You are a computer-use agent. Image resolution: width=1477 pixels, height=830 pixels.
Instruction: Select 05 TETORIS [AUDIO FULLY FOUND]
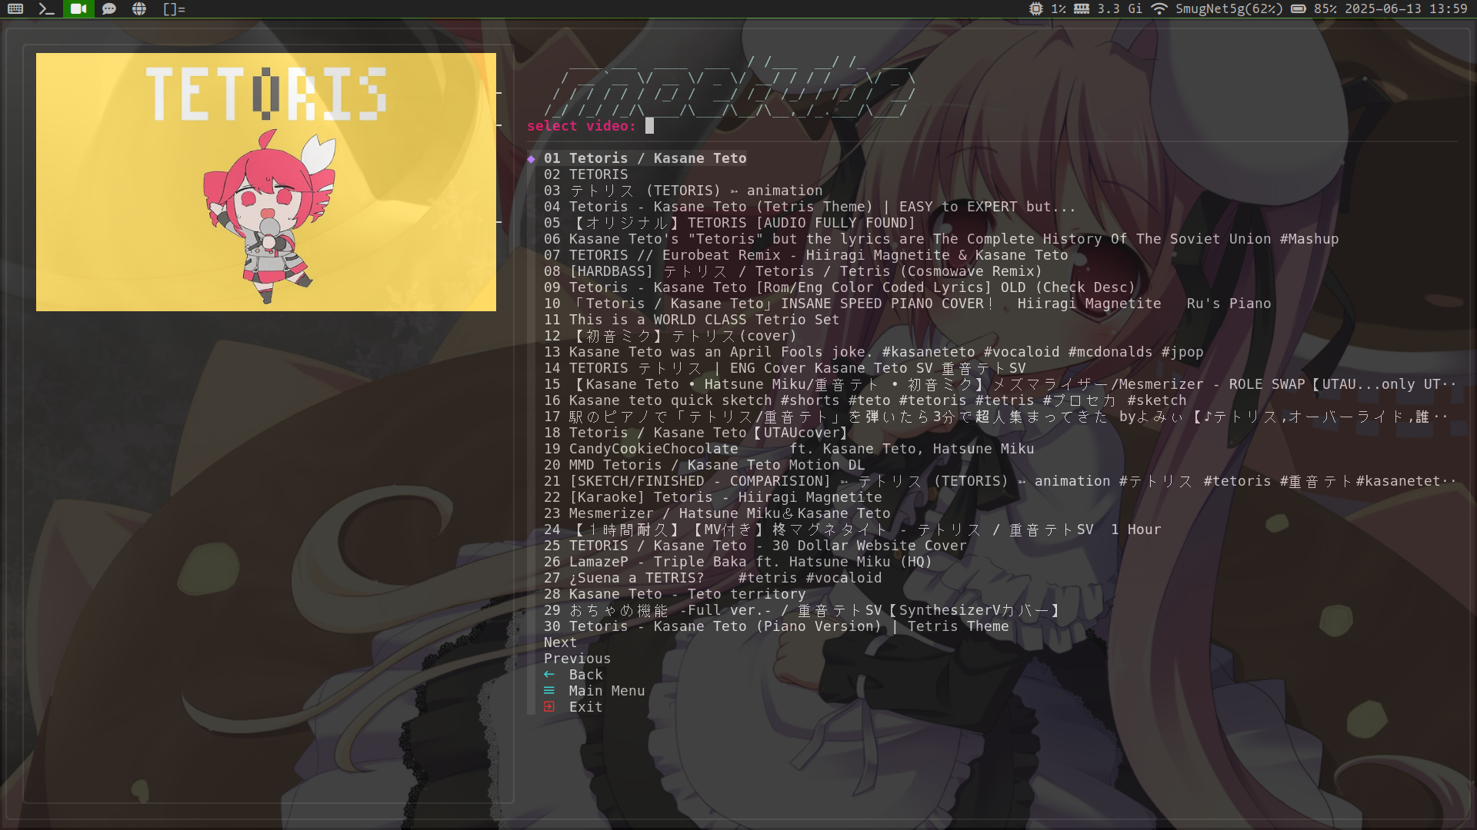coord(729,223)
